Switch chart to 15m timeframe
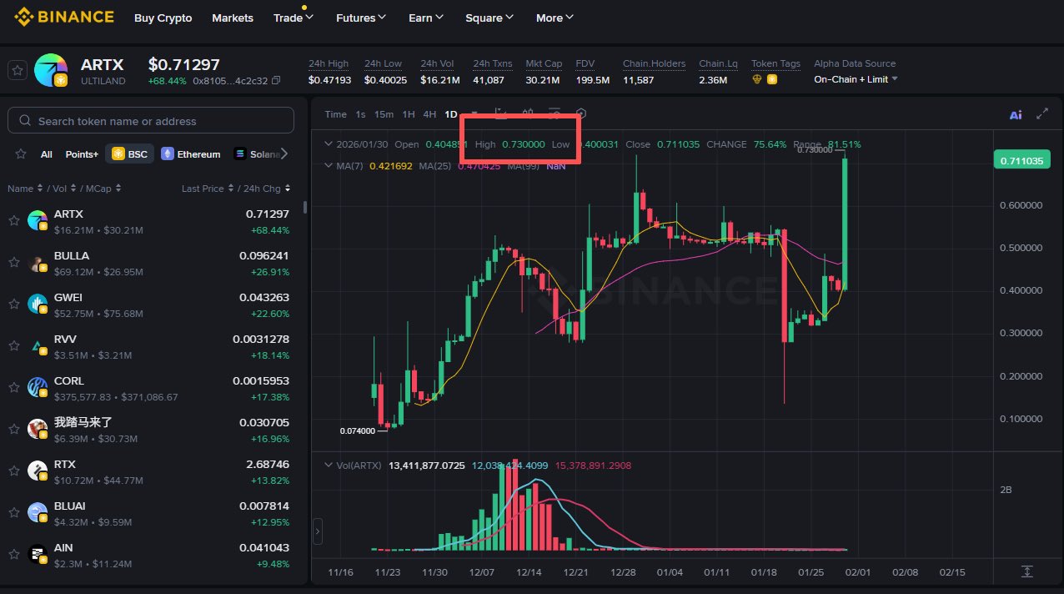1064x594 pixels. (384, 114)
